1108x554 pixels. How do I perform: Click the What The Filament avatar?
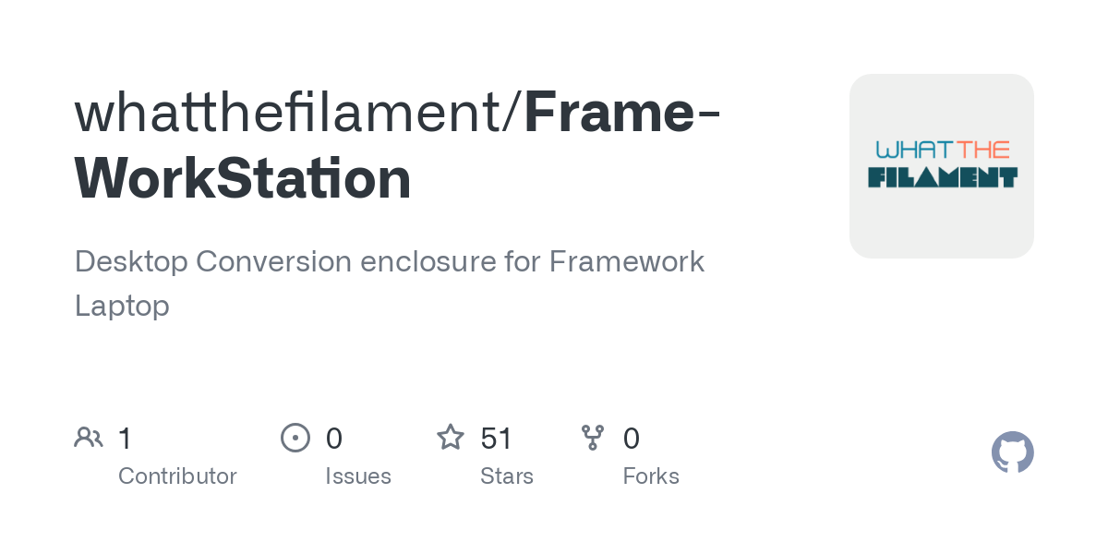pyautogui.click(x=942, y=166)
